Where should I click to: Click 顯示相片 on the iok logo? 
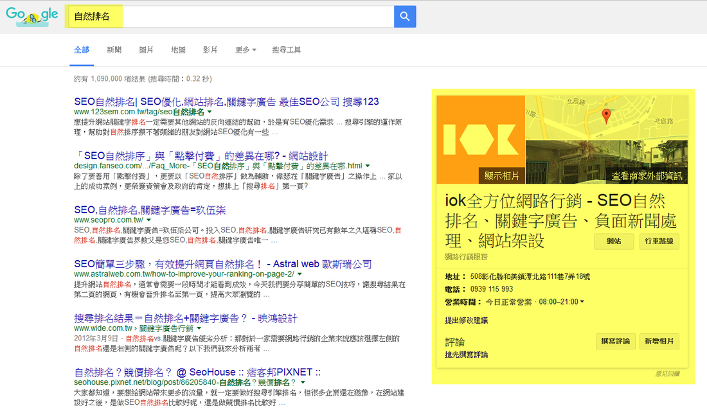pos(501,175)
